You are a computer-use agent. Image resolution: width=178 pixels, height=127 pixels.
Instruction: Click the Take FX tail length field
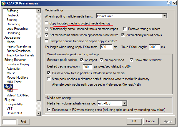154,47
